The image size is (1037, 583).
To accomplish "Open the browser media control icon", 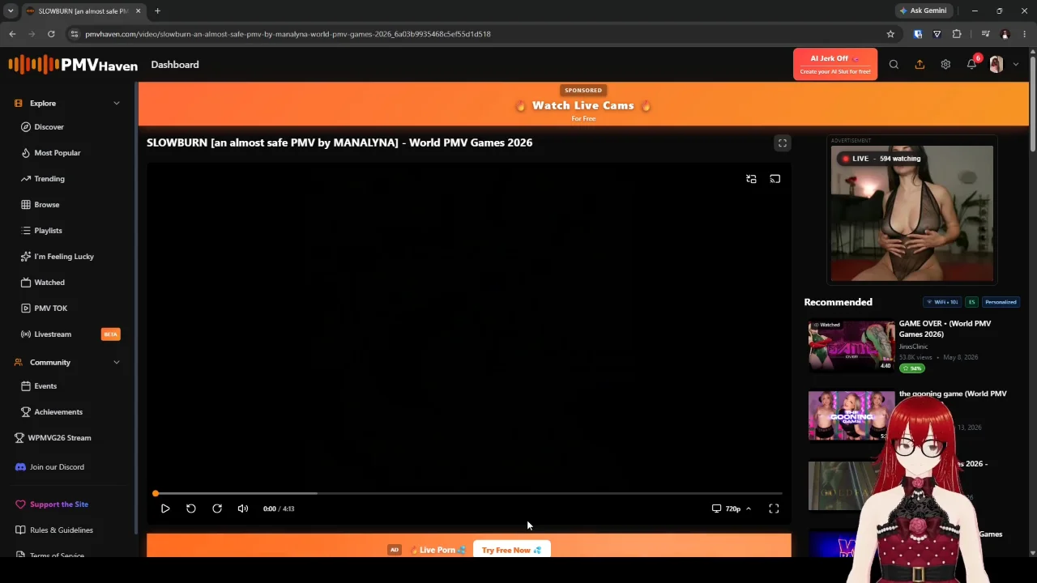I will pos(985,34).
